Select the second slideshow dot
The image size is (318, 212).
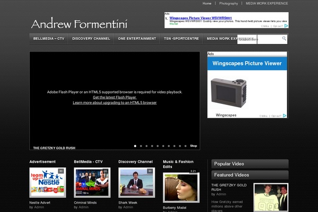click(x=141, y=146)
